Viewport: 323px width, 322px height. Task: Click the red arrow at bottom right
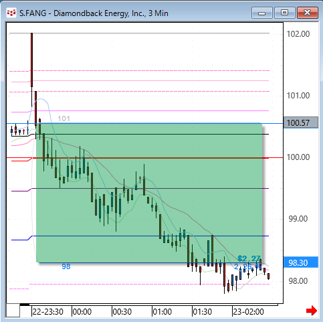point(312,311)
